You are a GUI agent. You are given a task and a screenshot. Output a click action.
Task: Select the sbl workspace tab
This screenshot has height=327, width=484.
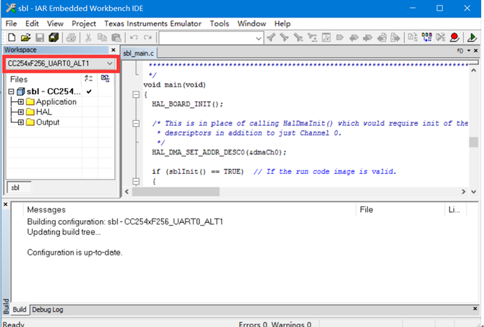(x=18, y=188)
